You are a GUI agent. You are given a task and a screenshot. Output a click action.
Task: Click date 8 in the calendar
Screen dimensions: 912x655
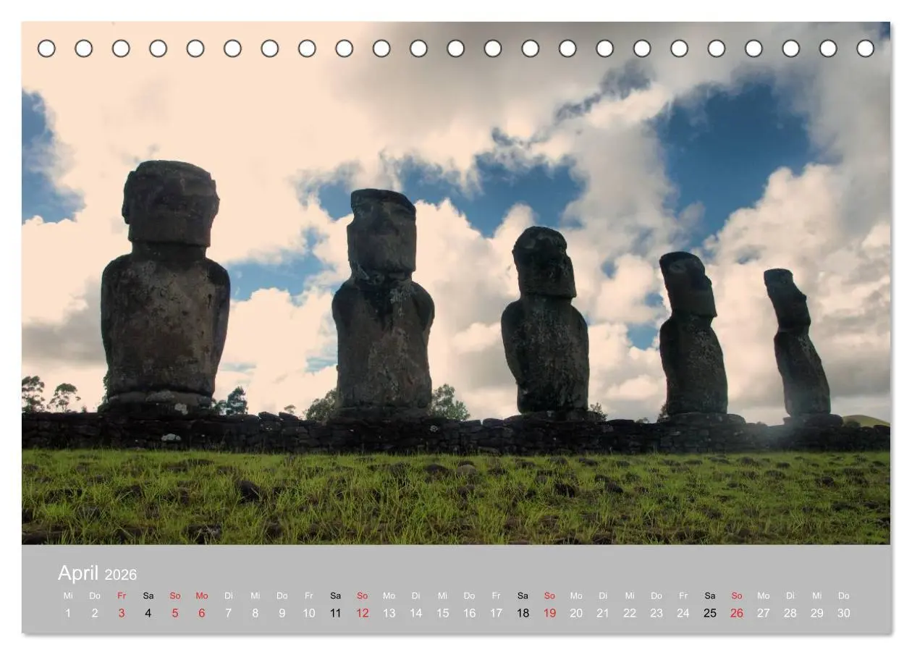pyautogui.click(x=256, y=613)
